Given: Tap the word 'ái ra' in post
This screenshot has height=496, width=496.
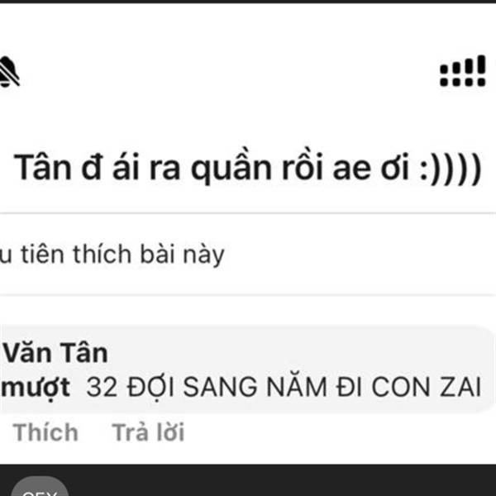Looking at the screenshot, I should point(146,166).
